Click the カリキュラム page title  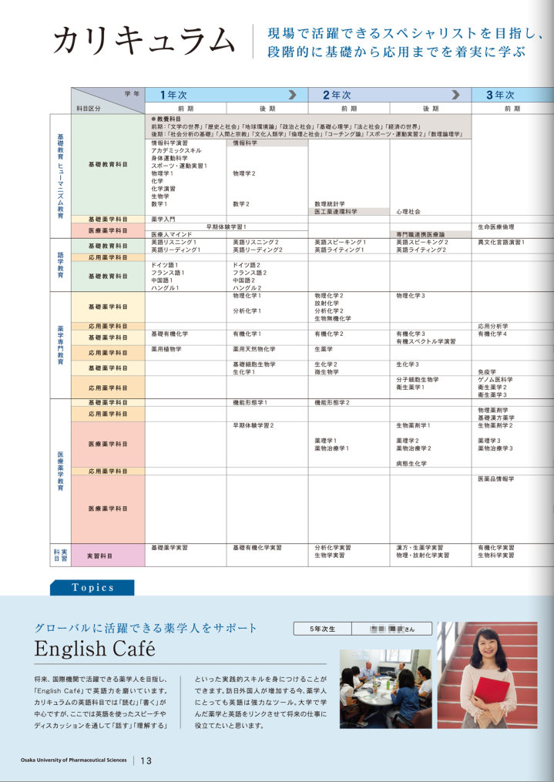[143, 42]
